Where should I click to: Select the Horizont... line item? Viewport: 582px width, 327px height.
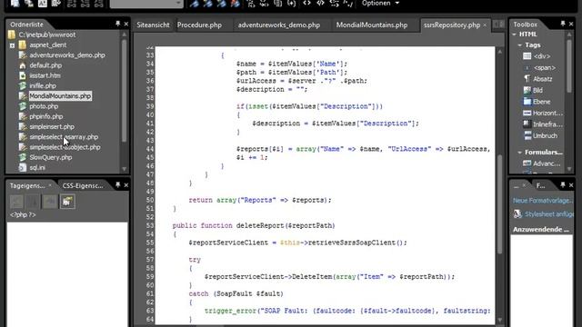(x=543, y=113)
